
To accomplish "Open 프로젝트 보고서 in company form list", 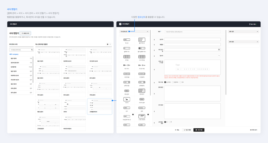I will click(x=21, y=75).
